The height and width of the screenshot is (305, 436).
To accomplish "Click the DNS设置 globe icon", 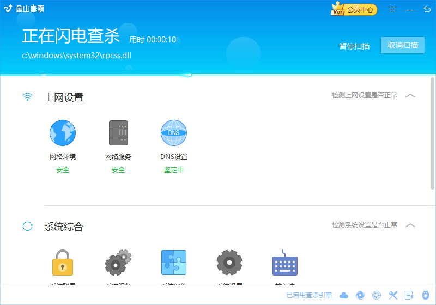I will pos(174,133).
